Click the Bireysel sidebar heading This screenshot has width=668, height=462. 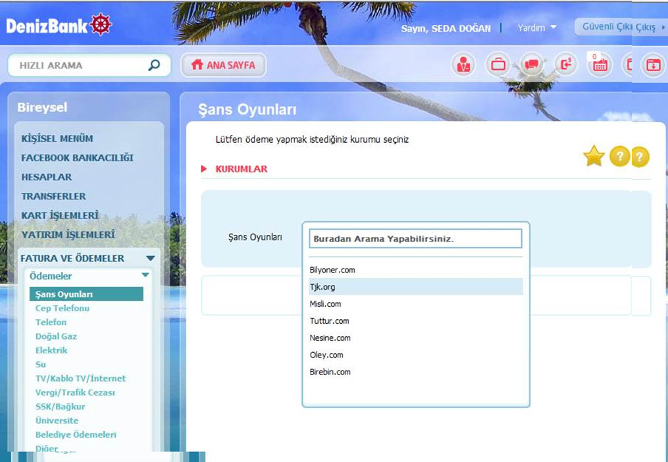[42, 107]
